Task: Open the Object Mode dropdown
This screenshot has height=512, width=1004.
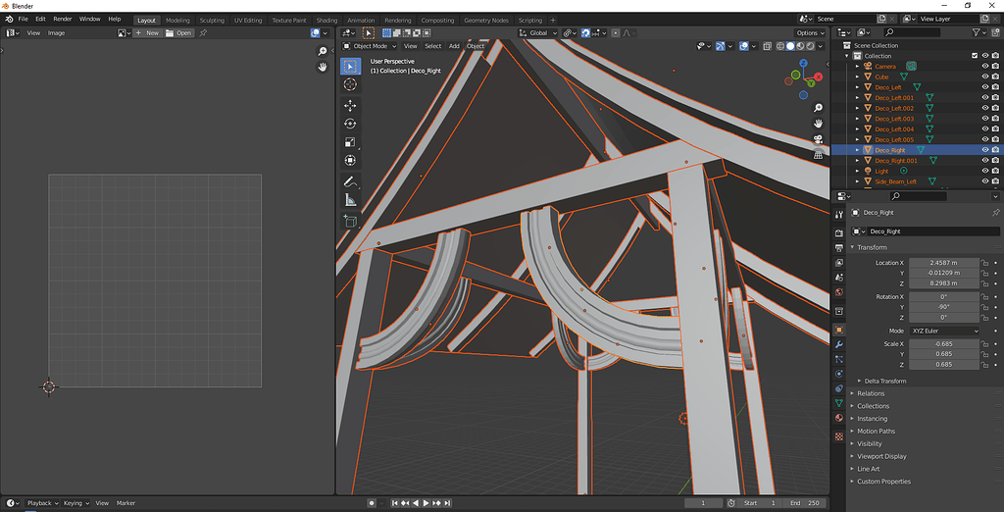Action: [370, 46]
